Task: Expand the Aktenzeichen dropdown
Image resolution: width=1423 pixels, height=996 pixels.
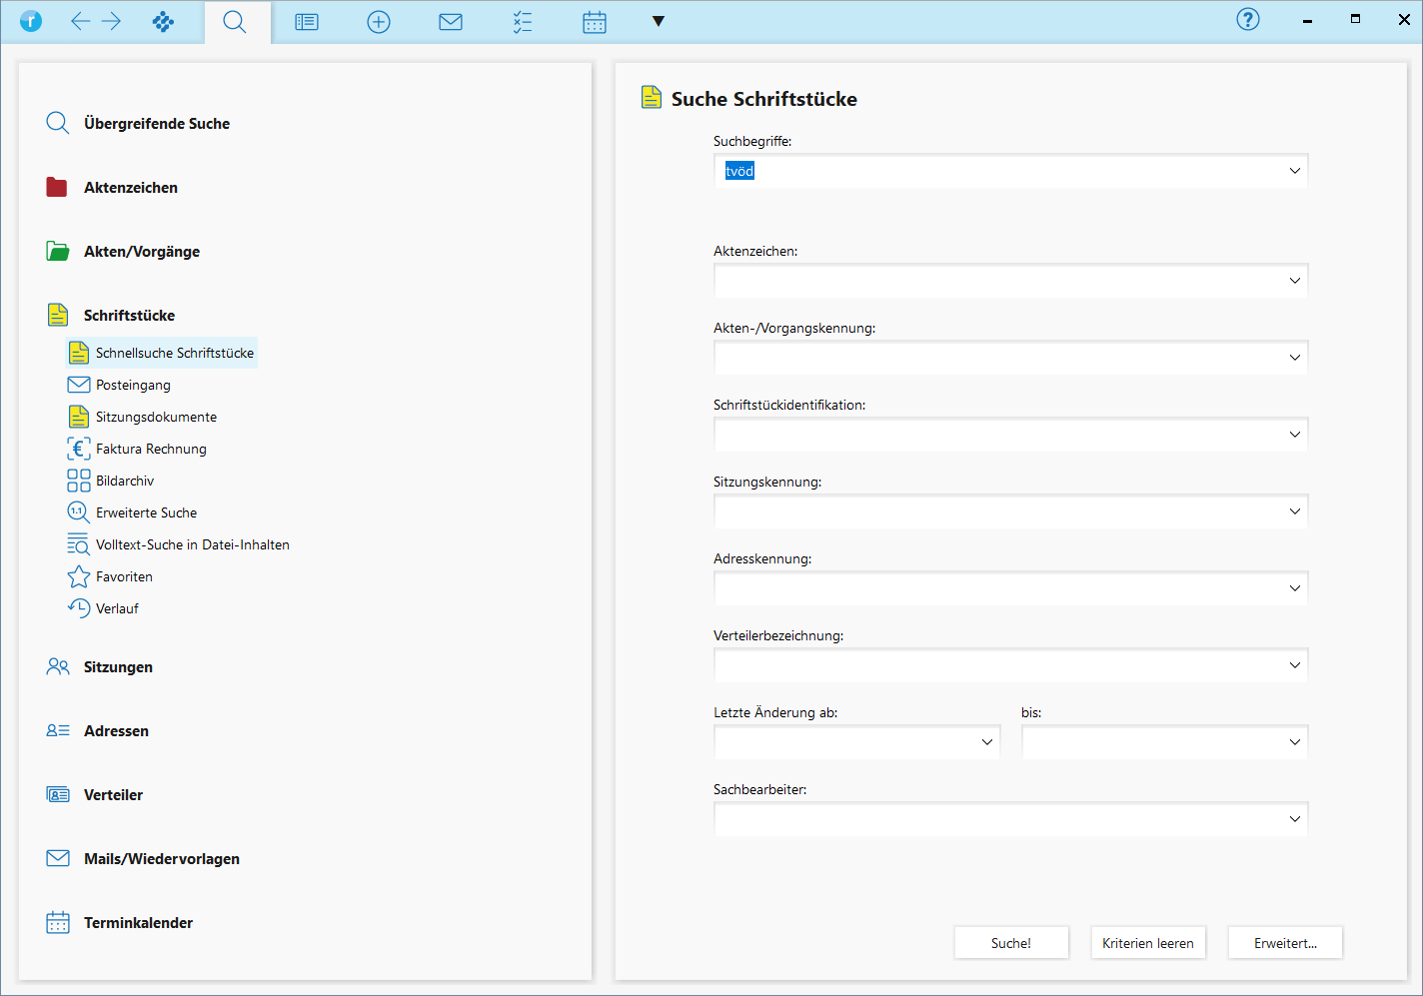Action: [x=1294, y=281]
